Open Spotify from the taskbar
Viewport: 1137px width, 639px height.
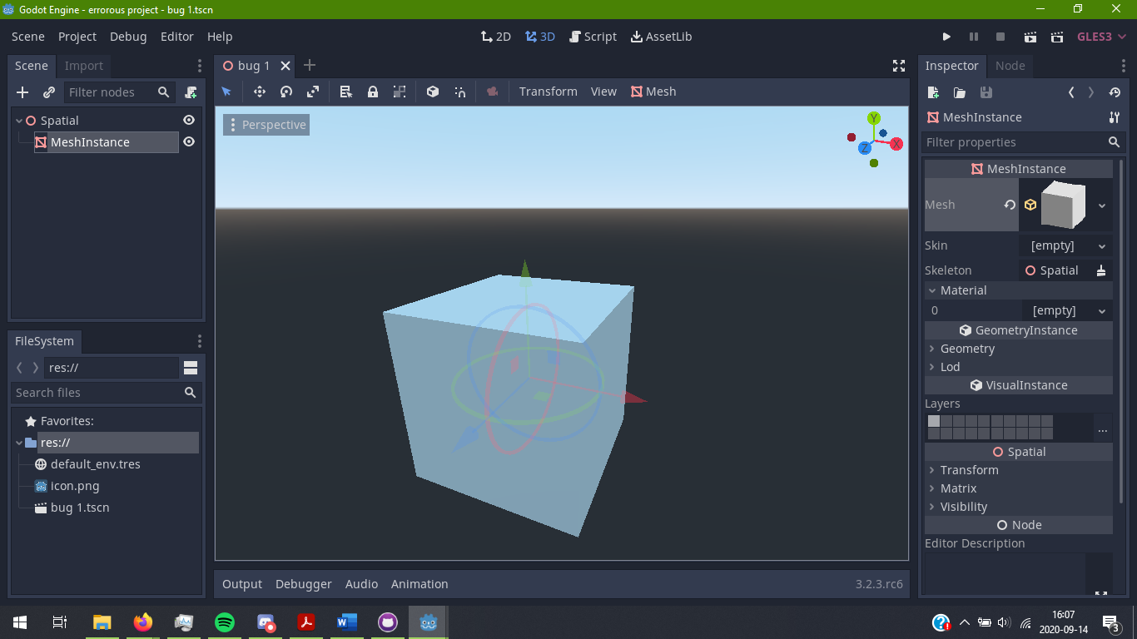click(225, 622)
